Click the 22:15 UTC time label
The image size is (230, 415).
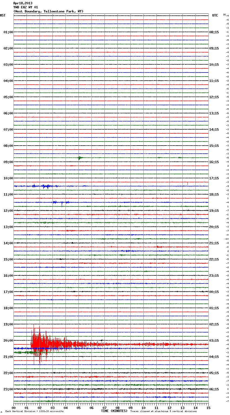point(214,259)
